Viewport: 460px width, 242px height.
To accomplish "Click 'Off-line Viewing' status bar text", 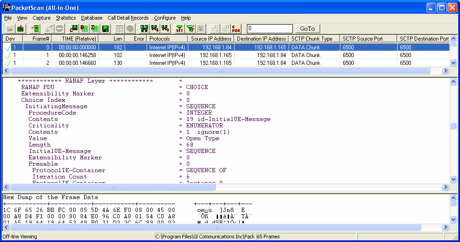I will 20,237.
